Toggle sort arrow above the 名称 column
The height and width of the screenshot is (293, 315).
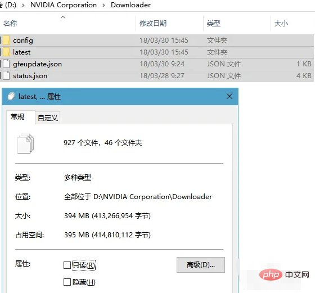pos(62,17)
